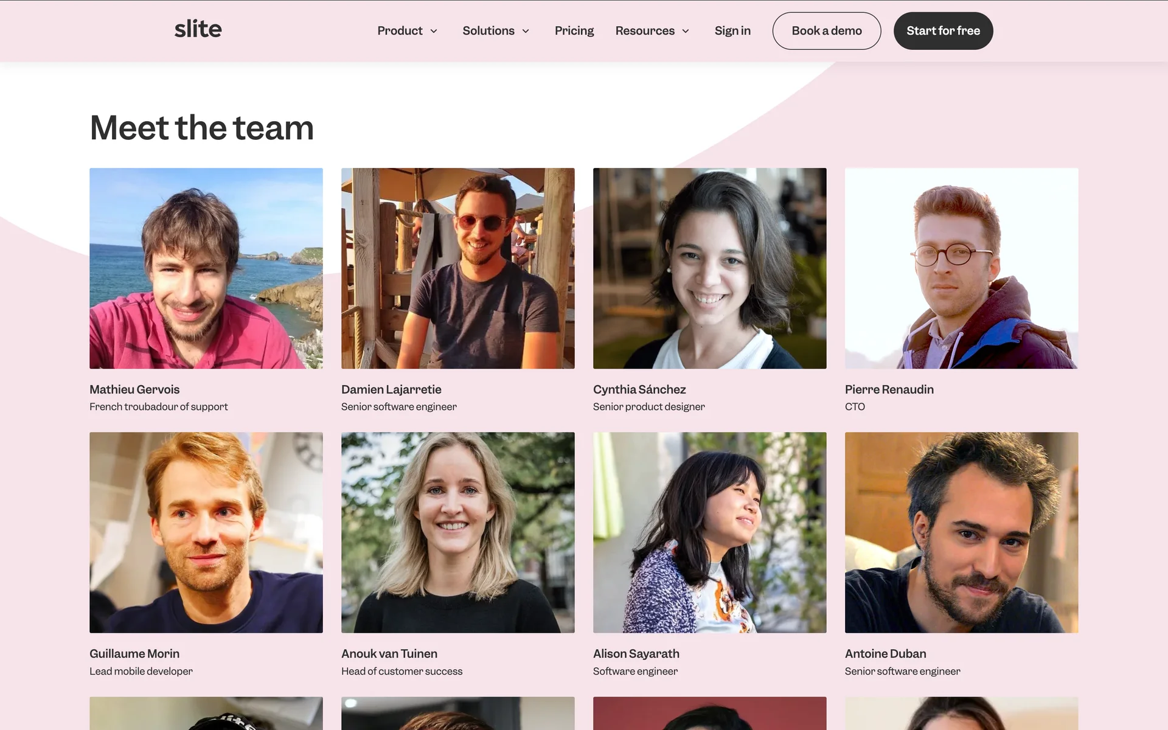Click the Anouk van Tuinen name text
This screenshot has height=730, width=1168.
pyautogui.click(x=389, y=653)
